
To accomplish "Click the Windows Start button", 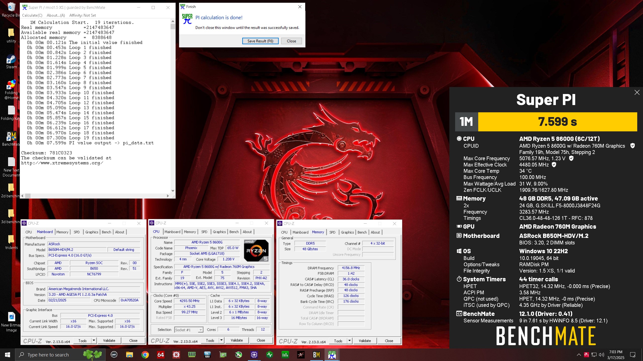I will click(8, 355).
